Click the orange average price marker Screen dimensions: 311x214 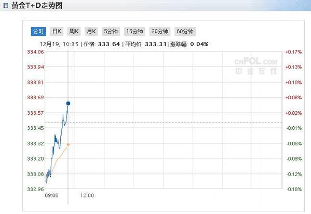(68, 144)
